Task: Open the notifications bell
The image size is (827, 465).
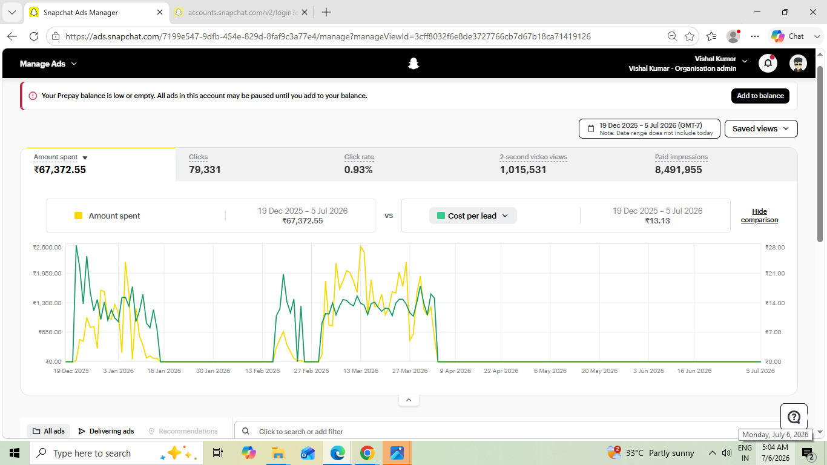Action: [x=768, y=64]
